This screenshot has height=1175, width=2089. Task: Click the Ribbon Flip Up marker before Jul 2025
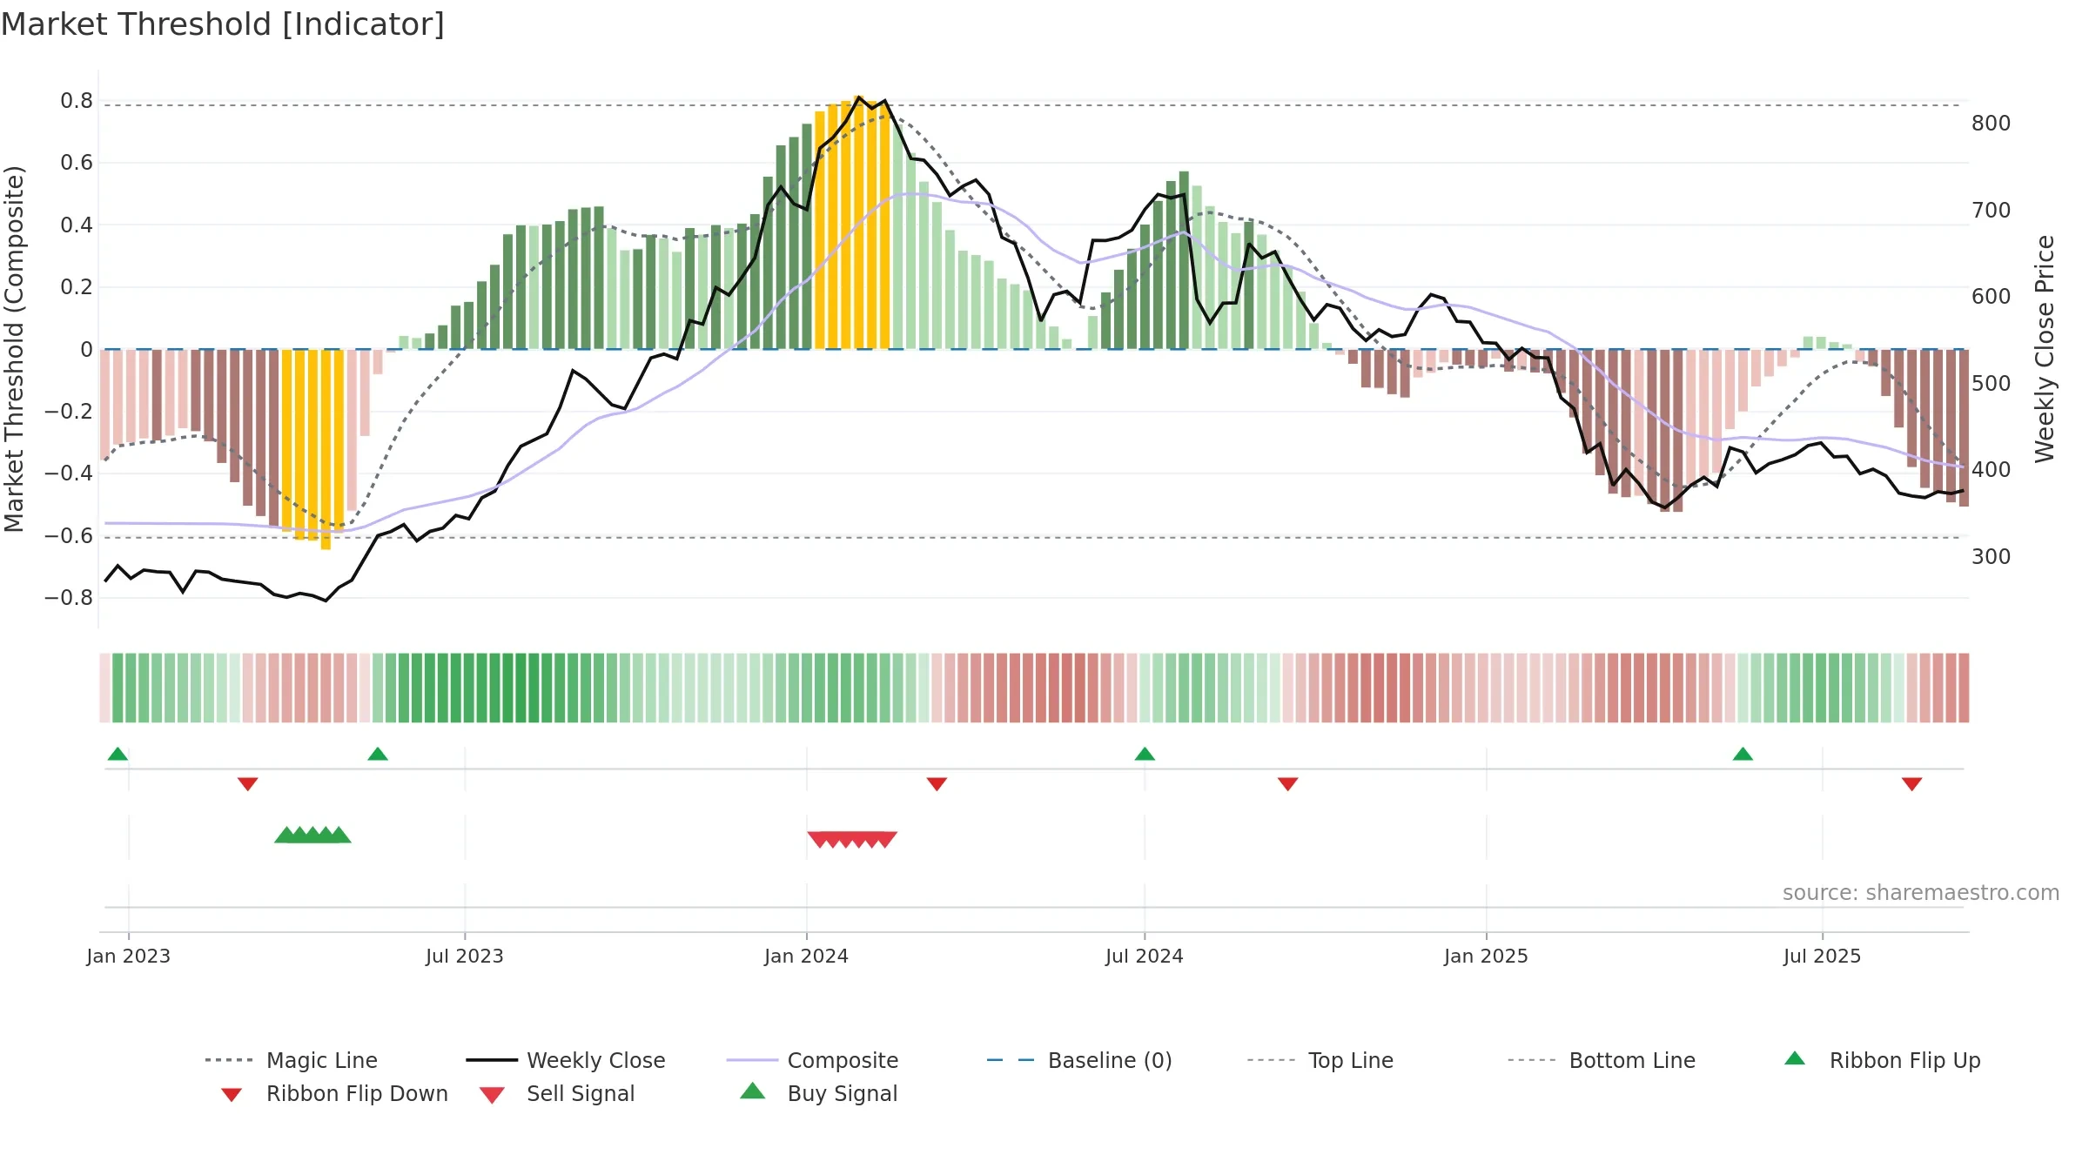pos(1743,754)
